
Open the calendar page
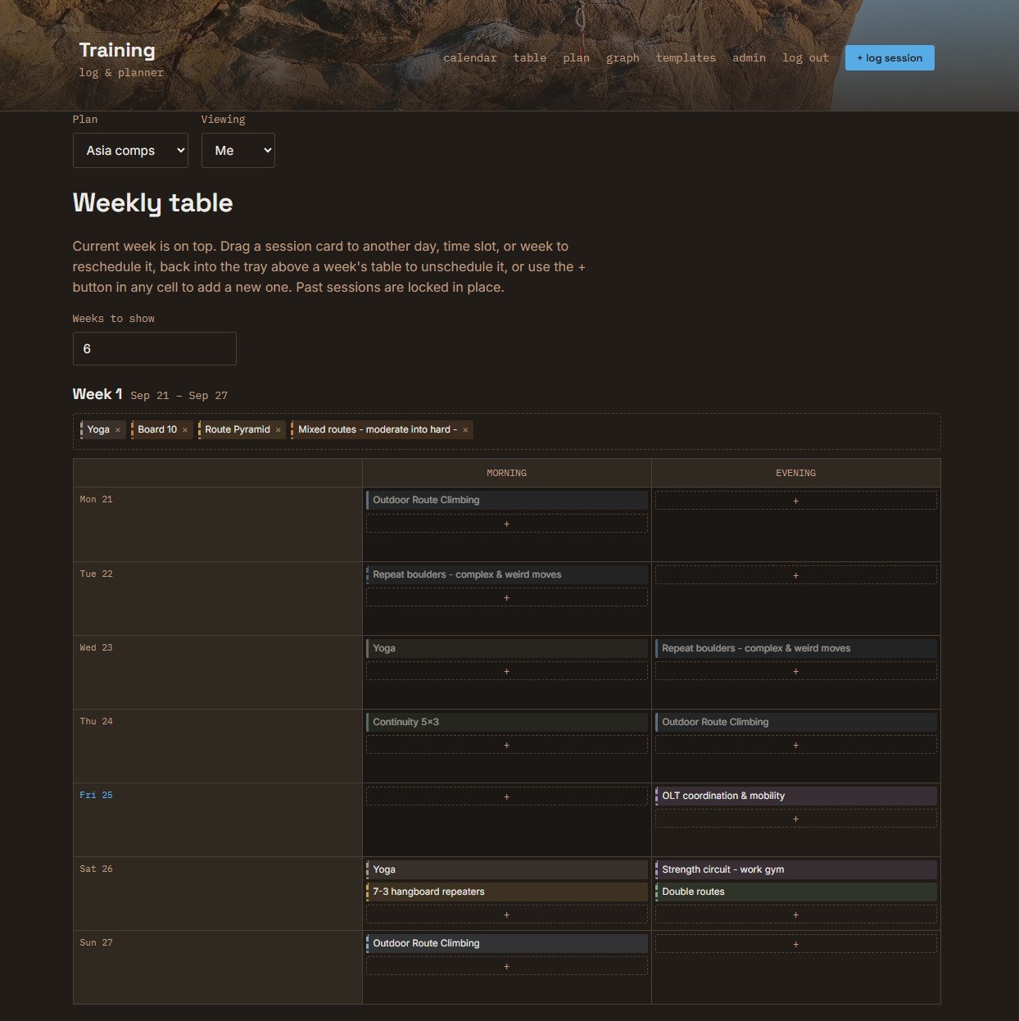[470, 58]
